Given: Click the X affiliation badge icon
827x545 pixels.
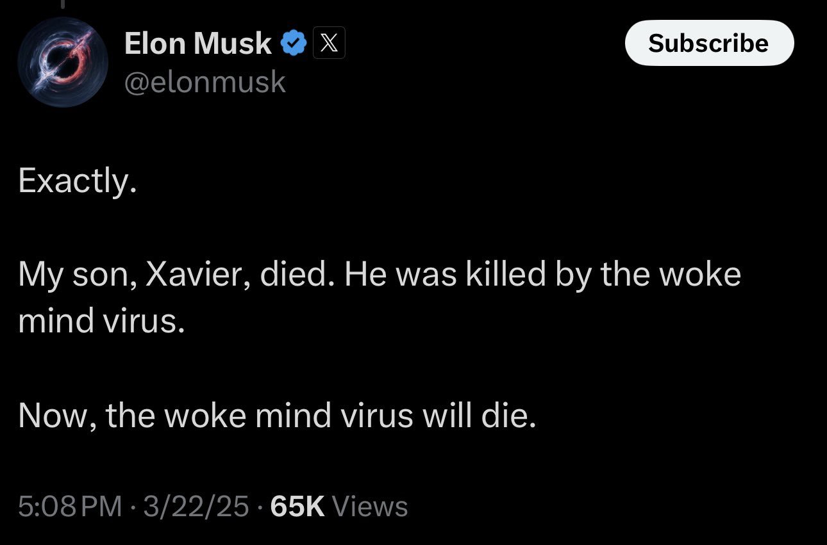Looking at the screenshot, I should tap(329, 44).
